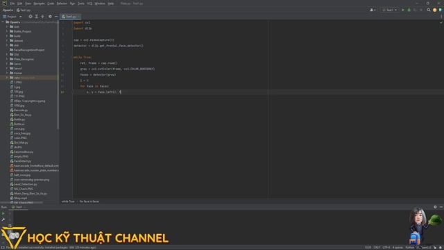The height and width of the screenshot is (250, 444).
Task: Expand the Bottle_Project folder
Action: [7, 31]
